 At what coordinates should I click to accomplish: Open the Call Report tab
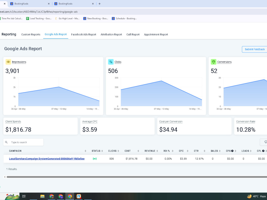133,34
